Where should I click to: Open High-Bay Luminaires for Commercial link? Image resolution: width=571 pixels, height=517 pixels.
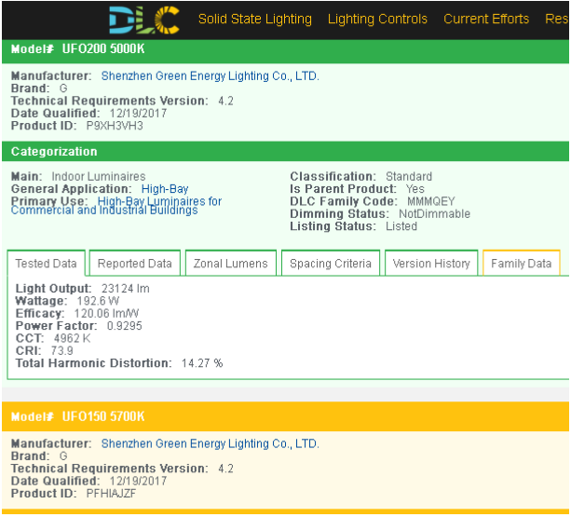[x=116, y=206]
